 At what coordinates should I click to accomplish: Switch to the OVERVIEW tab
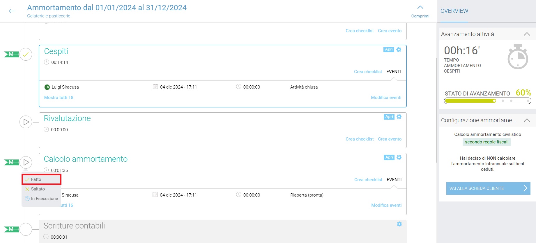tap(454, 11)
